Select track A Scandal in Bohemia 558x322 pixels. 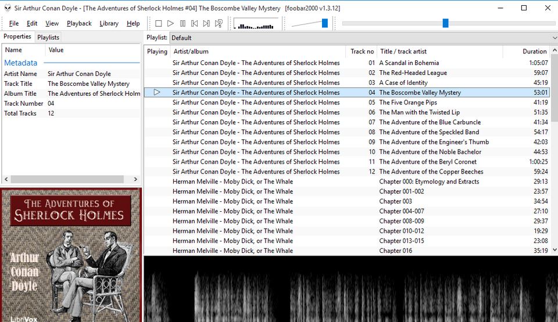(347, 63)
